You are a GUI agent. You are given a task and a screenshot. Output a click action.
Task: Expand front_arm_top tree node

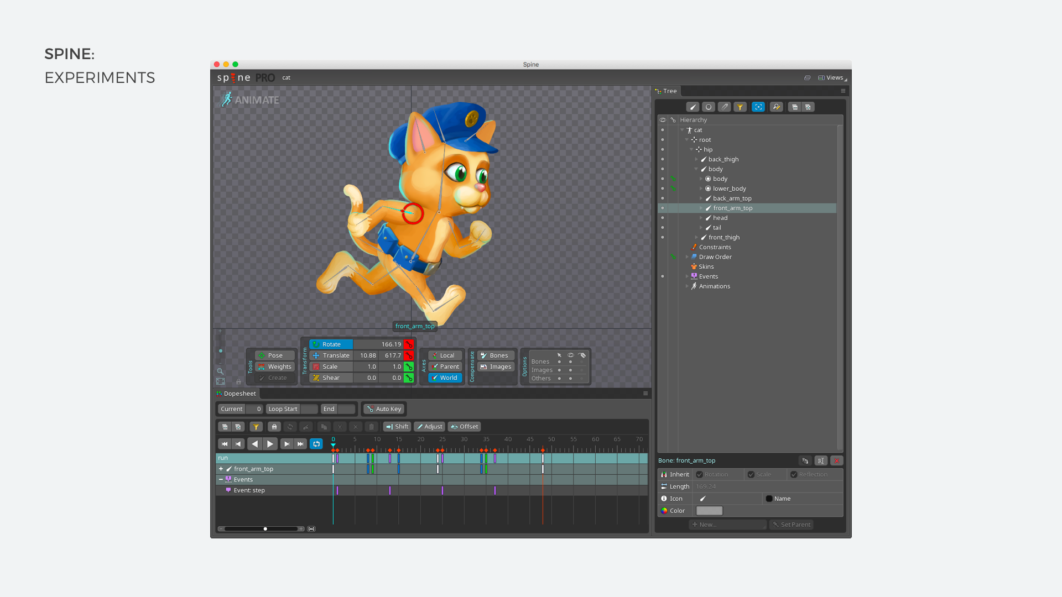click(701, 208)
